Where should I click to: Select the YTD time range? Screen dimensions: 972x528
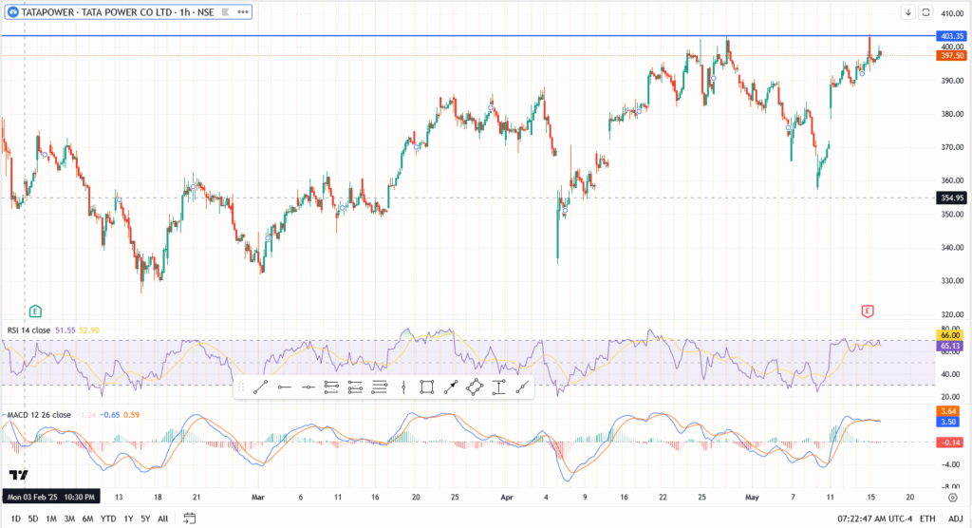click(108, 519)
